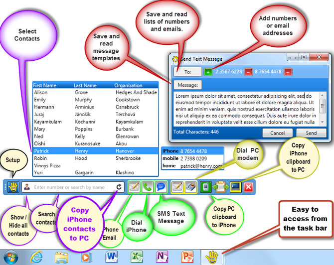Open OneNote from the taskbar
This screenshot has width=334, height=265.
point(162,257)
